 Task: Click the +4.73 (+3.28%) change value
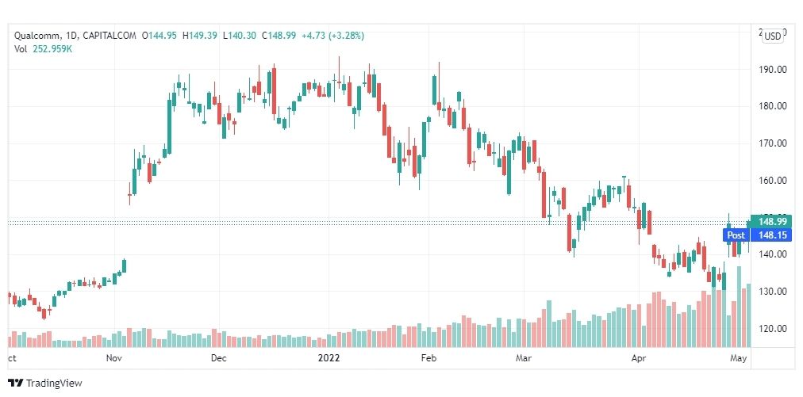333,36
